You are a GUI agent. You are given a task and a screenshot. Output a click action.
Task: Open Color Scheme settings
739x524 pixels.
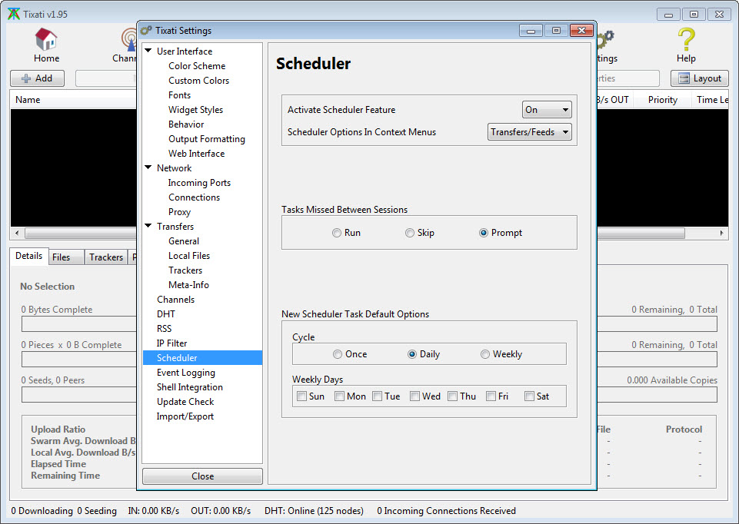click(x=197, y=66)
